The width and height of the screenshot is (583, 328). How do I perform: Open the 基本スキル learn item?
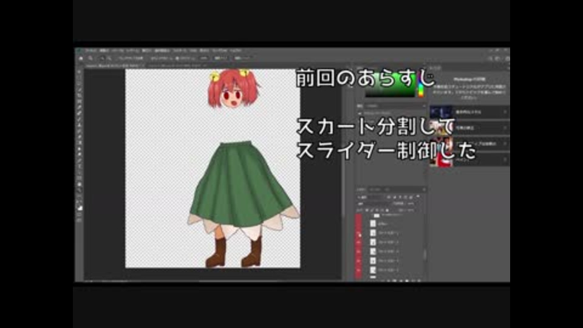pos(469,112)
